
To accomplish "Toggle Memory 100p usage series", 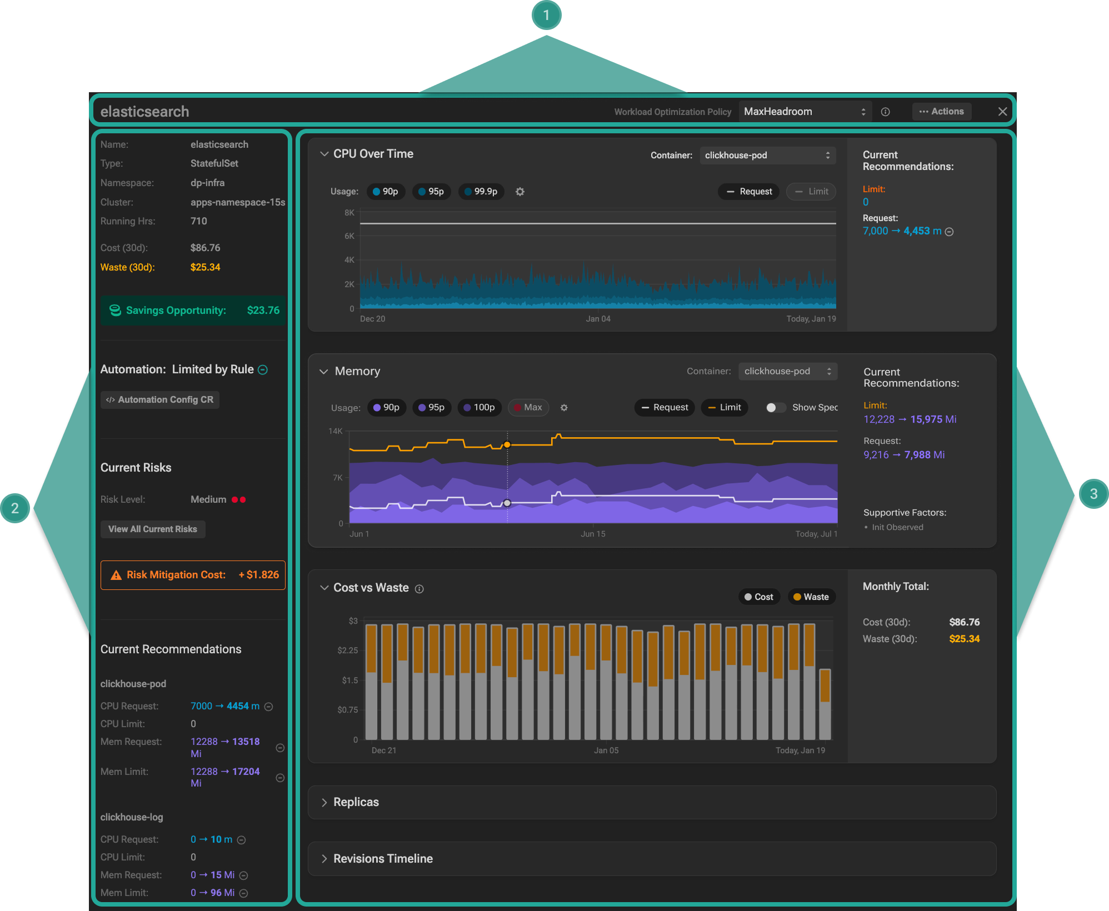I will [479, 407].
